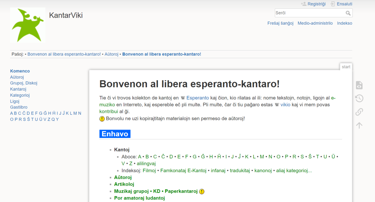This screenshot has height=202, width=375.
Task: Open the Artikoloj link
Action: (x=124, y=184)
